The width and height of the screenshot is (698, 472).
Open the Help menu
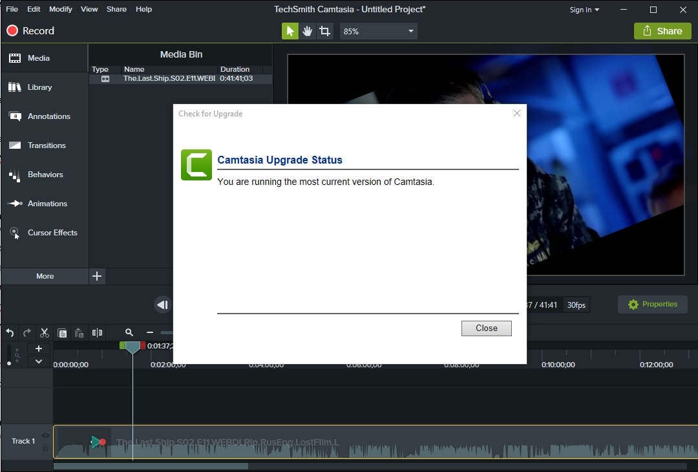click(x=143, y=9)
